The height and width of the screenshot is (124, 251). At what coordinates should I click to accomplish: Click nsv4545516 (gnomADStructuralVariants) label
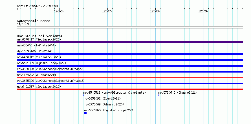(115, 93)
